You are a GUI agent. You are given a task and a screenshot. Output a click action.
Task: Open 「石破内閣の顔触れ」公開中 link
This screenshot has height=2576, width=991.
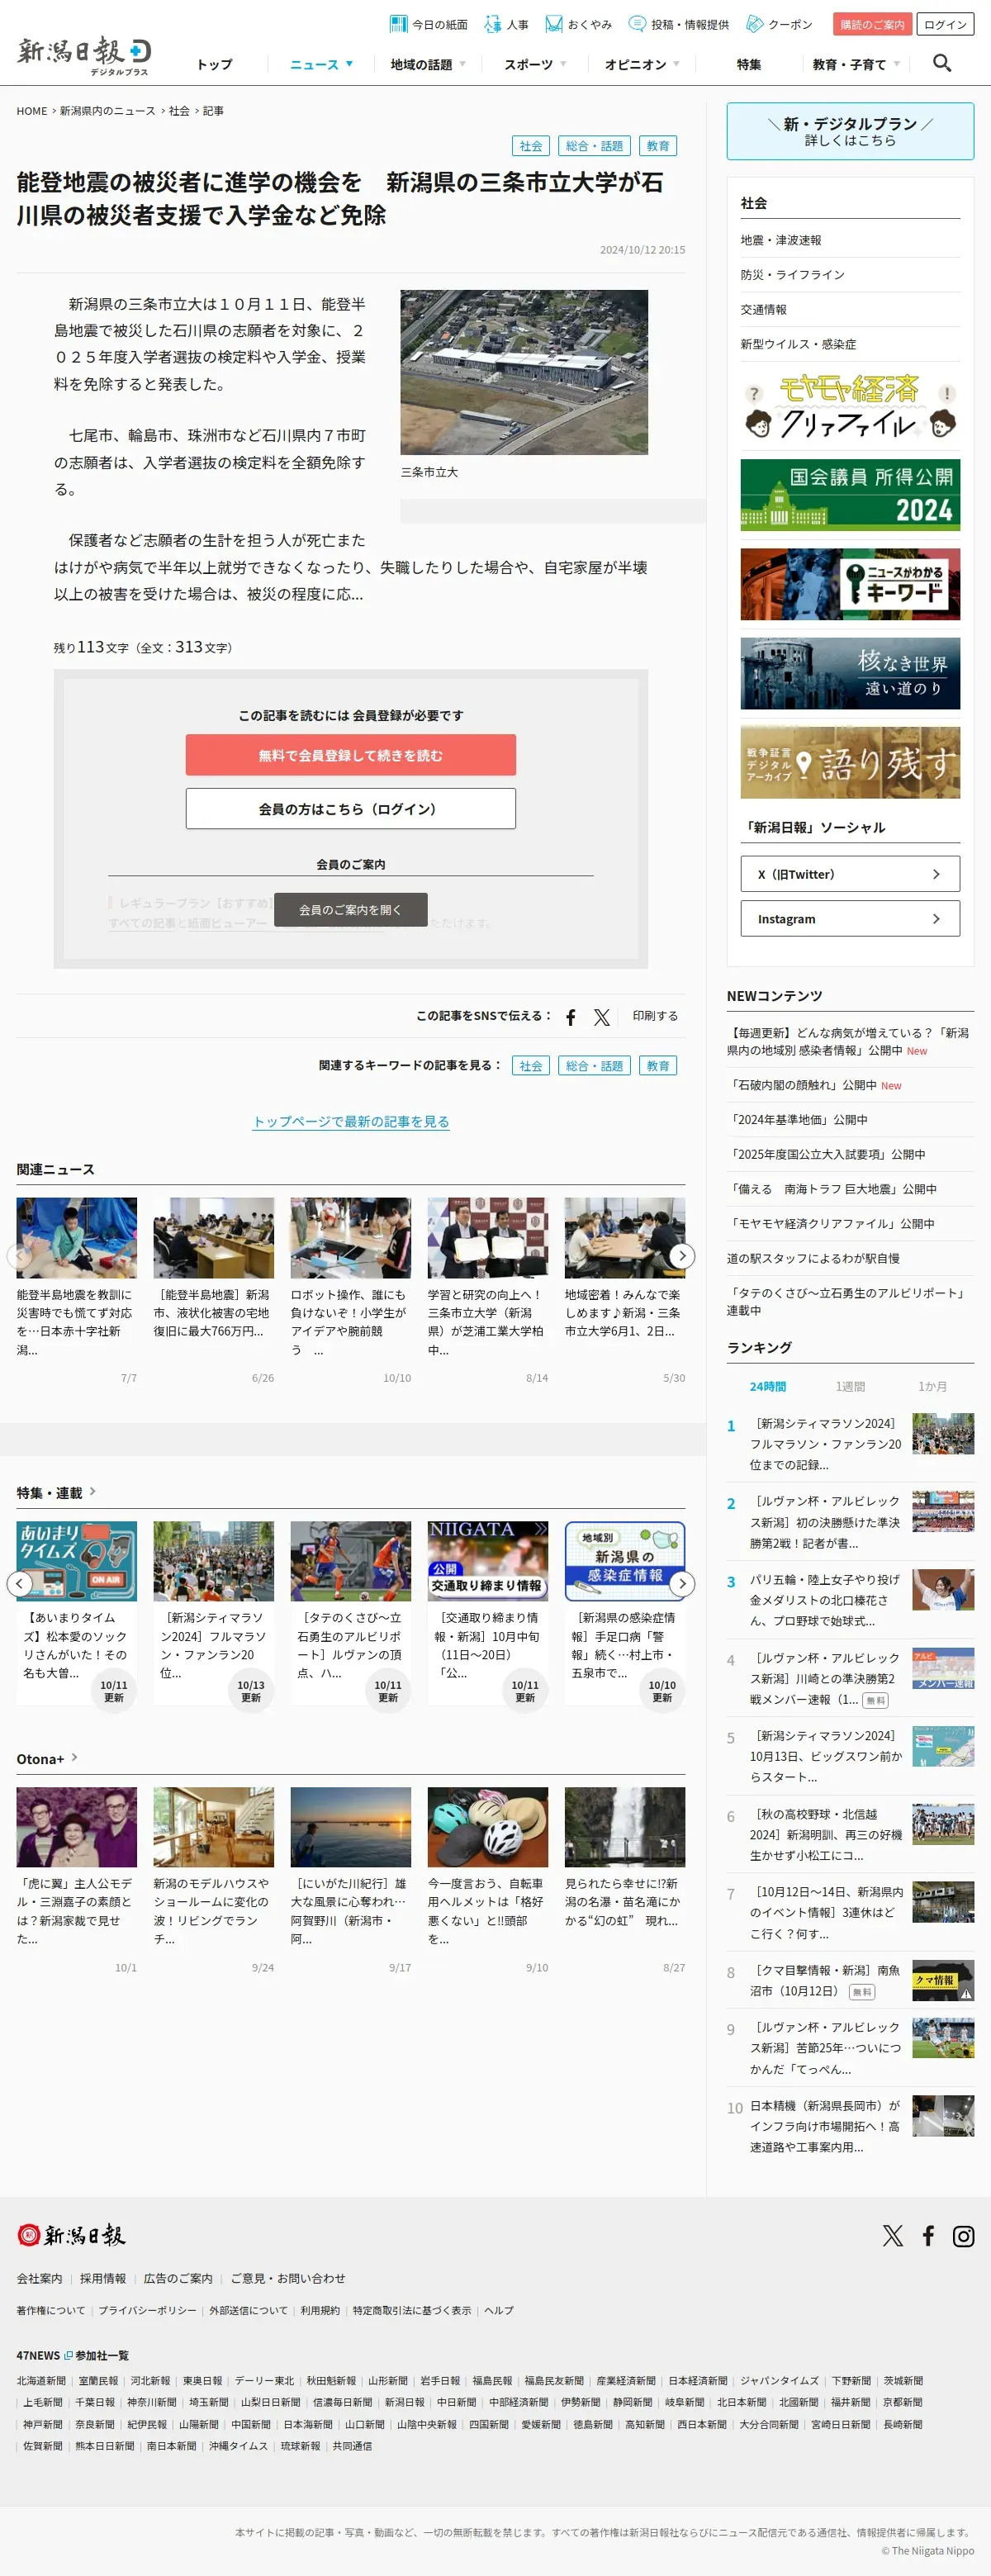coord(803,1085)
